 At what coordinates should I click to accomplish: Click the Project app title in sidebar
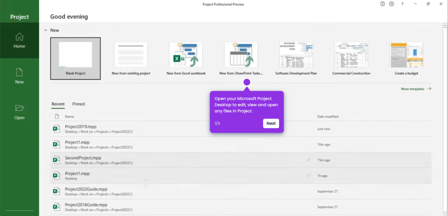coord(20,17)
